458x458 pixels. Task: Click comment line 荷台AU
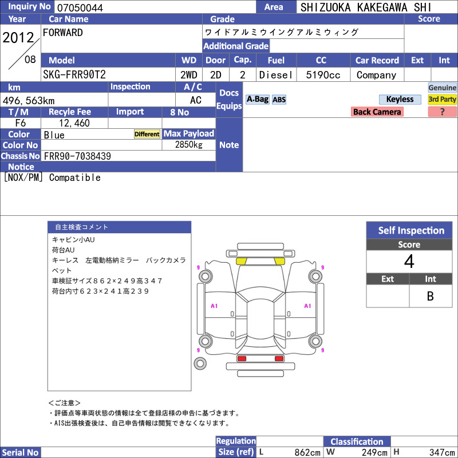[x=63, y=250]
